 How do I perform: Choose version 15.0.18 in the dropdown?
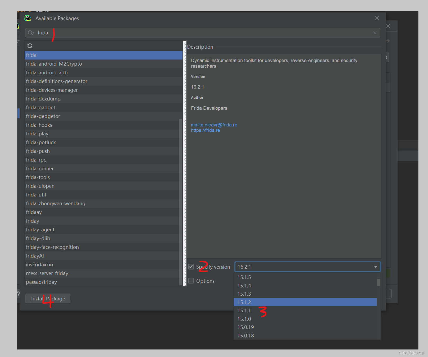[245, 335]
